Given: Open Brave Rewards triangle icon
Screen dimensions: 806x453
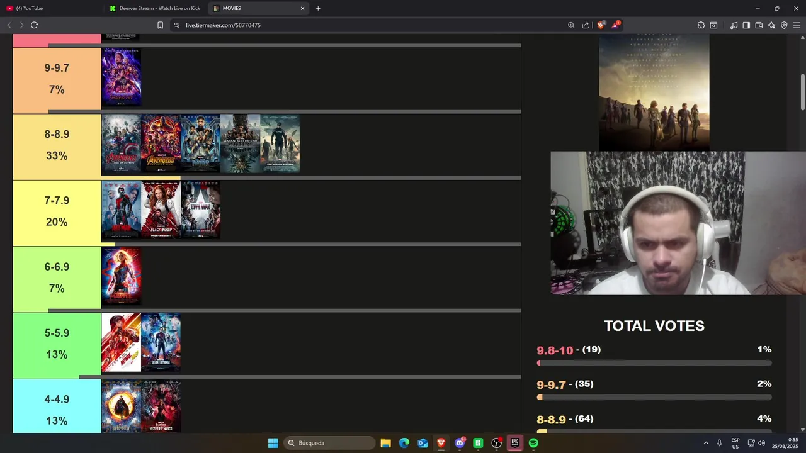Looking at the screenshot, I should (616, 25).
